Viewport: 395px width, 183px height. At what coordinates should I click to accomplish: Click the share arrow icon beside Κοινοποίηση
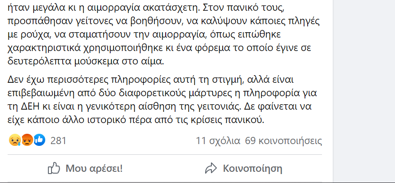point(211,168)
